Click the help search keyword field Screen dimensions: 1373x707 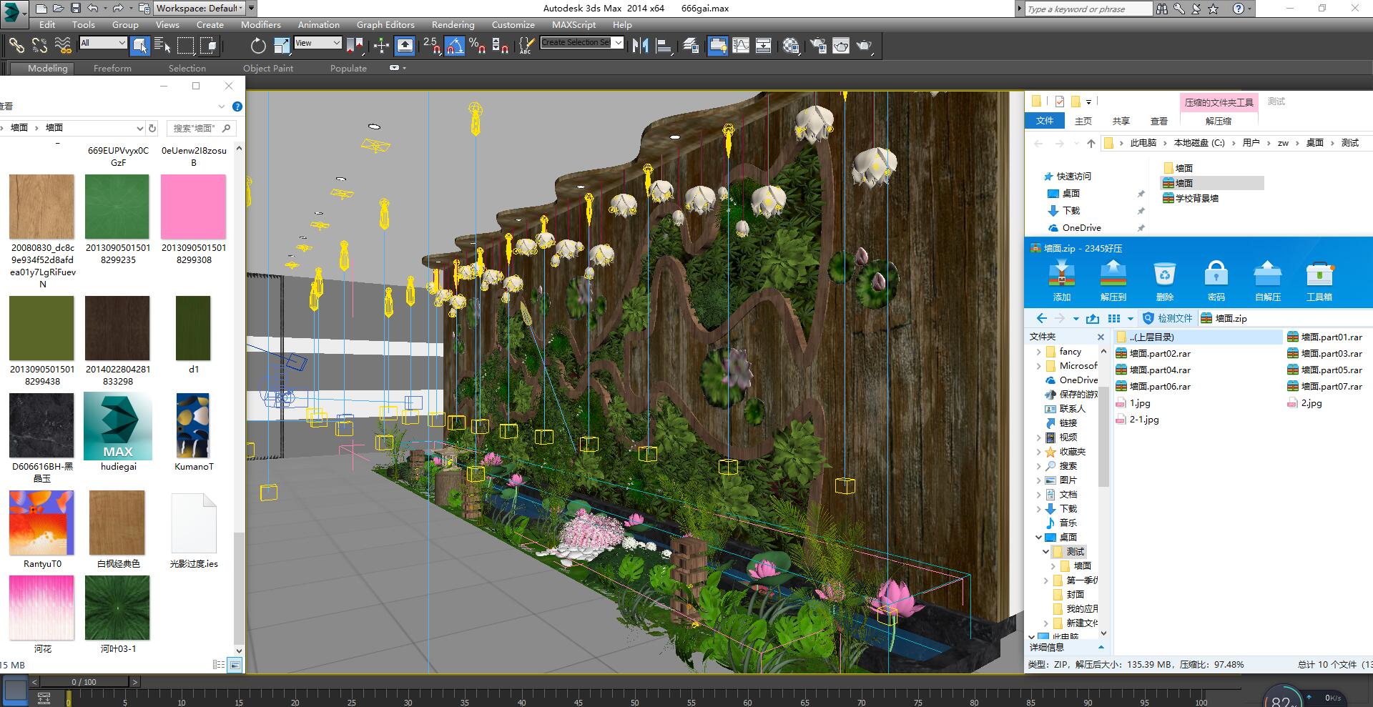point(1088,9)
